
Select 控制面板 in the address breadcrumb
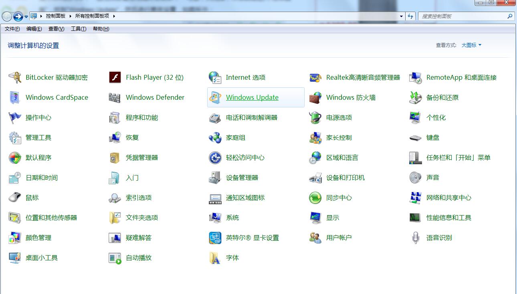click(56, 16)
